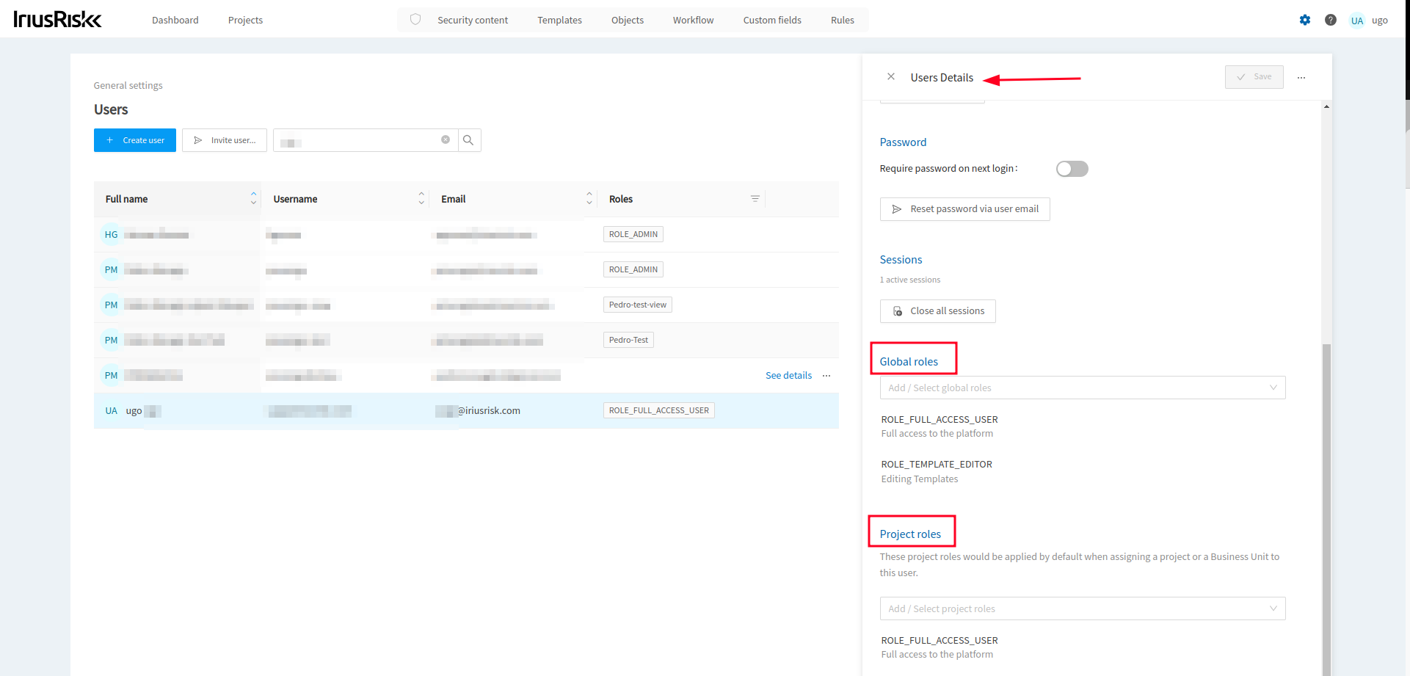This screenshot has width=1410, height=676.
Task: Click the Save button
Action: click(1254, 77)
